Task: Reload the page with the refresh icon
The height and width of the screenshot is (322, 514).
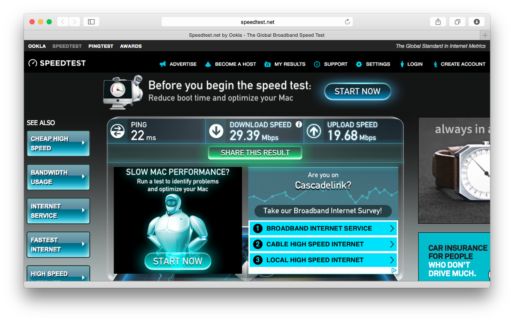Action: pos(347,22)
